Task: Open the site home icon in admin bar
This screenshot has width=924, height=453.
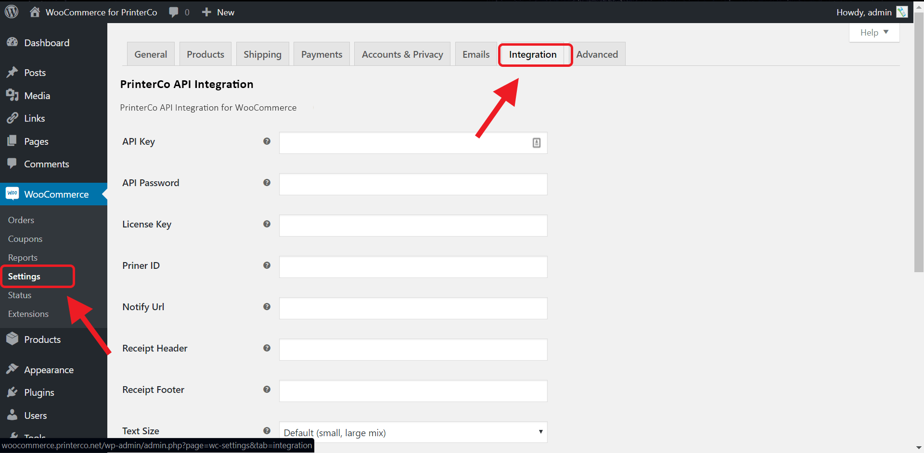Action: (35, 12)
